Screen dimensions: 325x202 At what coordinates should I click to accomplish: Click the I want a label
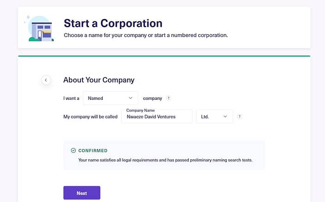pos(71,98)
